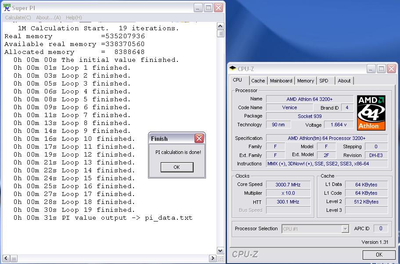Screen dimensions: 400x264
Task: Switch to the SPD tab in CPU-Z
Action: (324, 81)
